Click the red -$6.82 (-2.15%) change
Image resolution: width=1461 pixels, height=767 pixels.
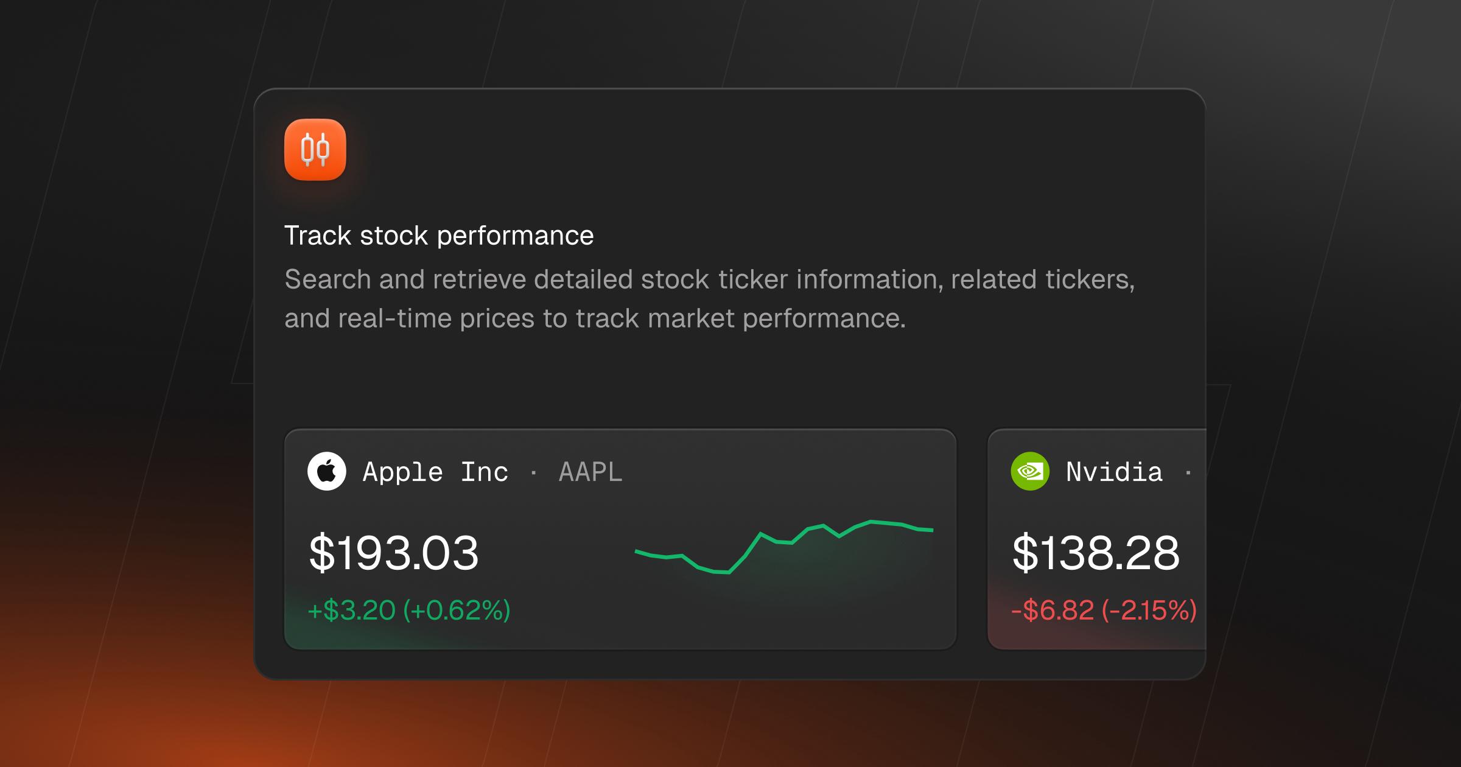[x=1104, y=610]
